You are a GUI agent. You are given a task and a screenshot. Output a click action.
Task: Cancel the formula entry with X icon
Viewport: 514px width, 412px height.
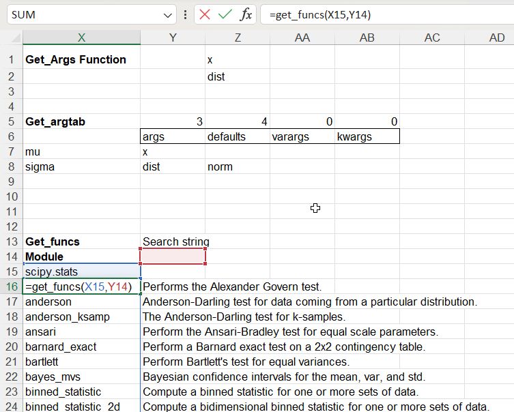coord(205,14)
